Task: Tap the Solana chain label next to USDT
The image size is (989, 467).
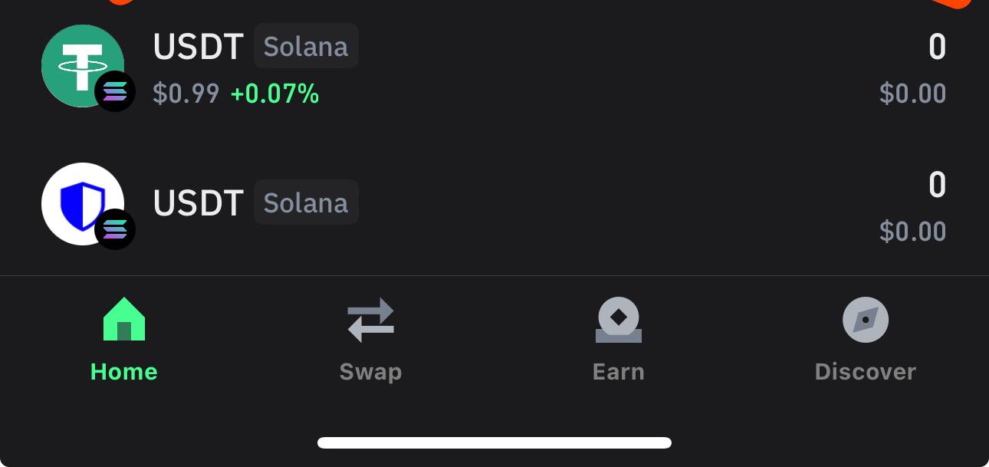Action: [306, 46]
